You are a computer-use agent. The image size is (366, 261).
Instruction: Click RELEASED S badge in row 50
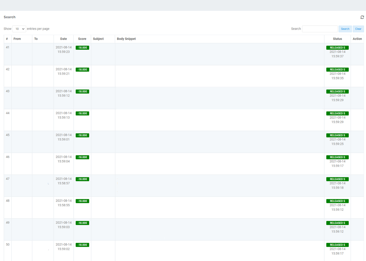(337, 245)
